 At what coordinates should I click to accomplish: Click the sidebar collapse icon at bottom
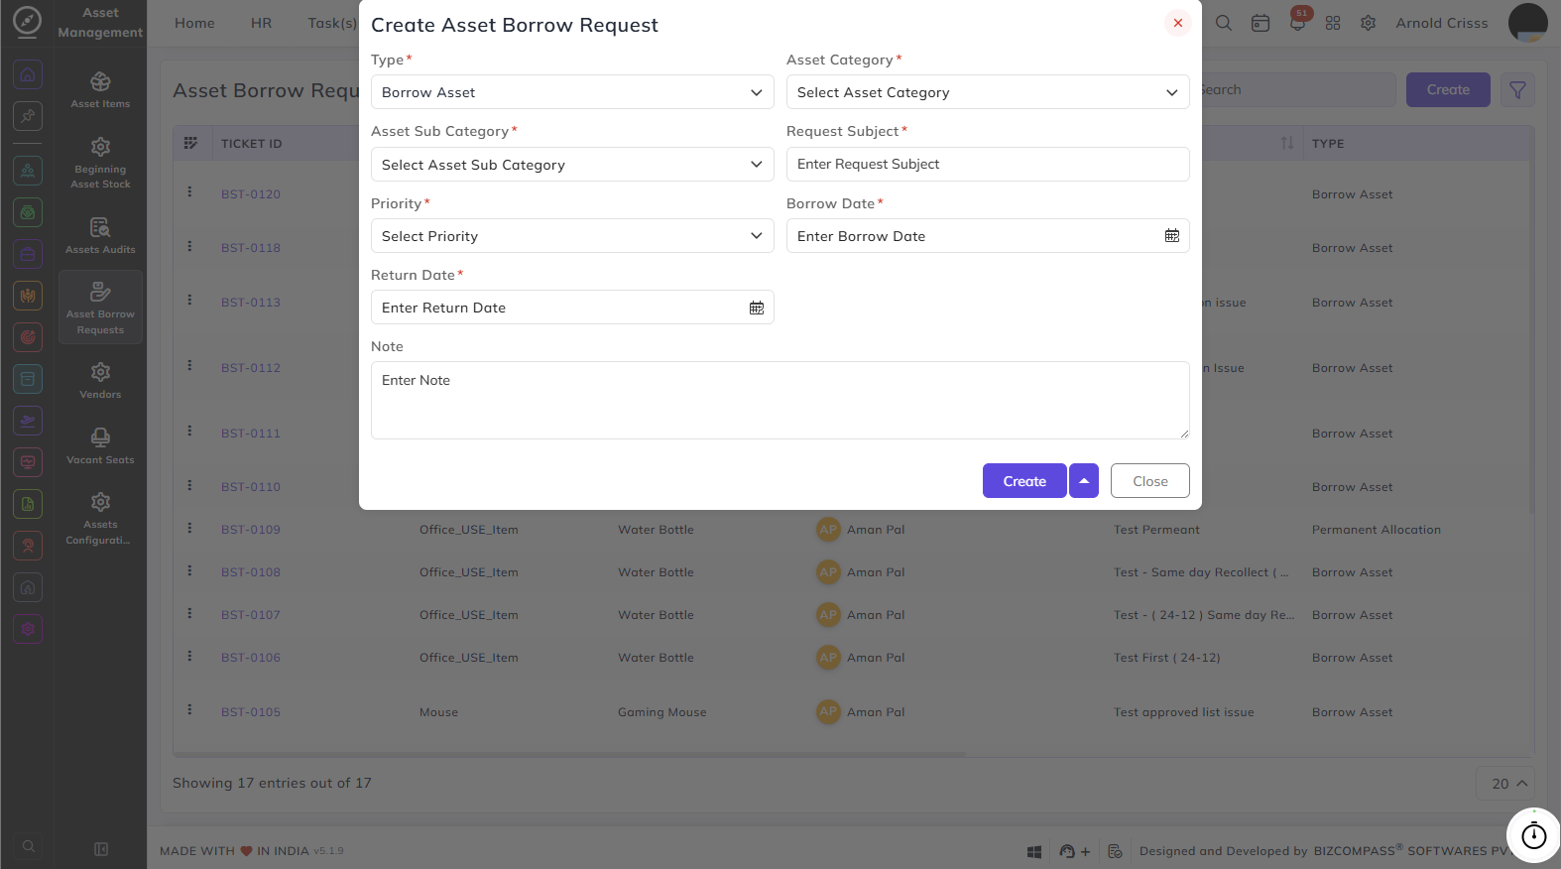click(100, 849)
